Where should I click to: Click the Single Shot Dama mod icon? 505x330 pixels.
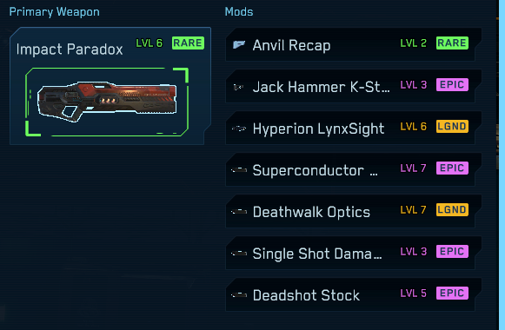(x=239, y=254)
